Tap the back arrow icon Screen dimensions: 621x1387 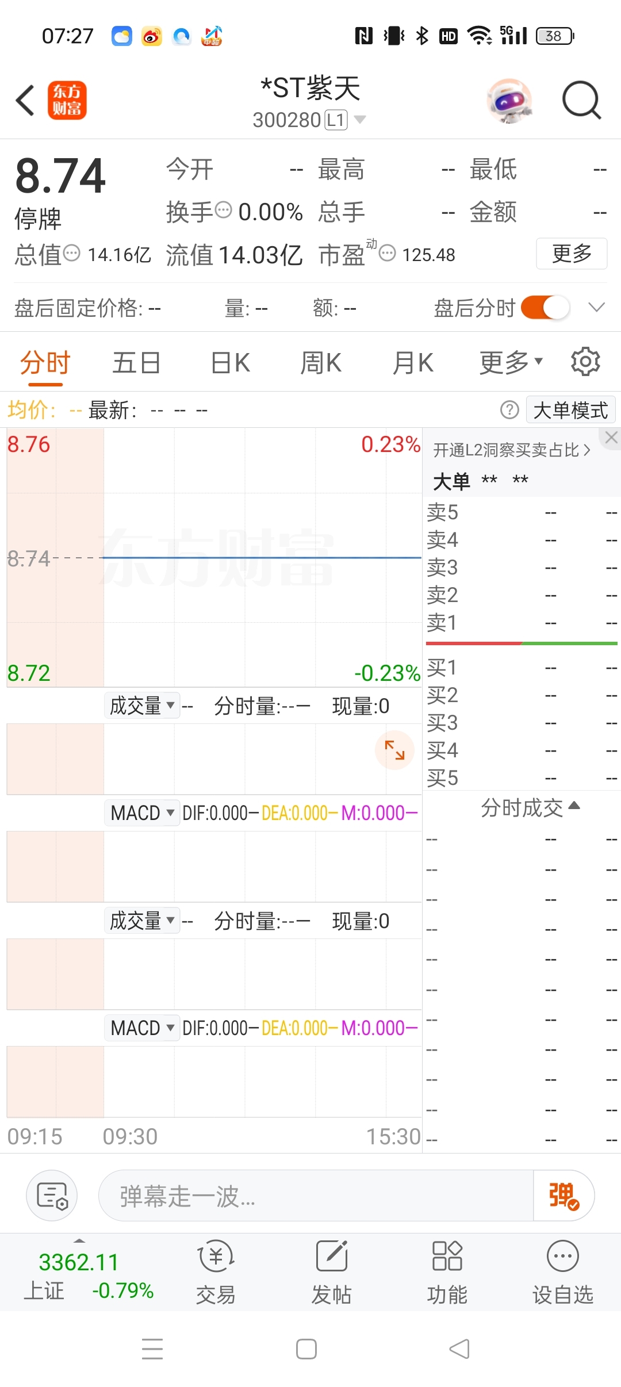25,101
